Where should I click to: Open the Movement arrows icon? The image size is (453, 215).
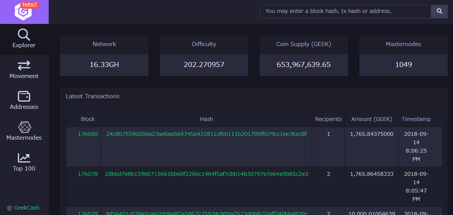24,65
